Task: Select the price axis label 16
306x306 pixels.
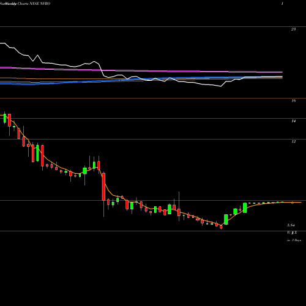Action: (x=293, y=100)
